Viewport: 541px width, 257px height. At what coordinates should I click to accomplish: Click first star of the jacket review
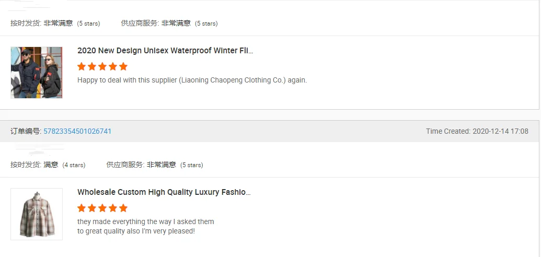82,66
